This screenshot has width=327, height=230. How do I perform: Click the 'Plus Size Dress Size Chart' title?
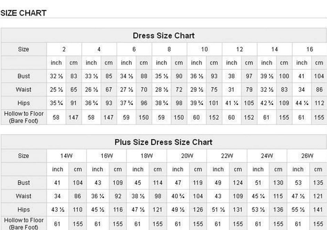[163, 142]
